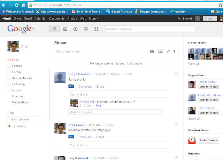Open Welcome to Facebook bookmark
Viewport: 223px width, 160px height.
click(18, 11)
